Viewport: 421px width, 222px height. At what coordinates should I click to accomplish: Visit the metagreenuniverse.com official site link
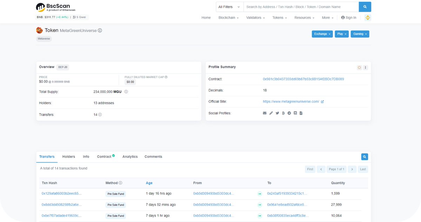click(291, 102)
